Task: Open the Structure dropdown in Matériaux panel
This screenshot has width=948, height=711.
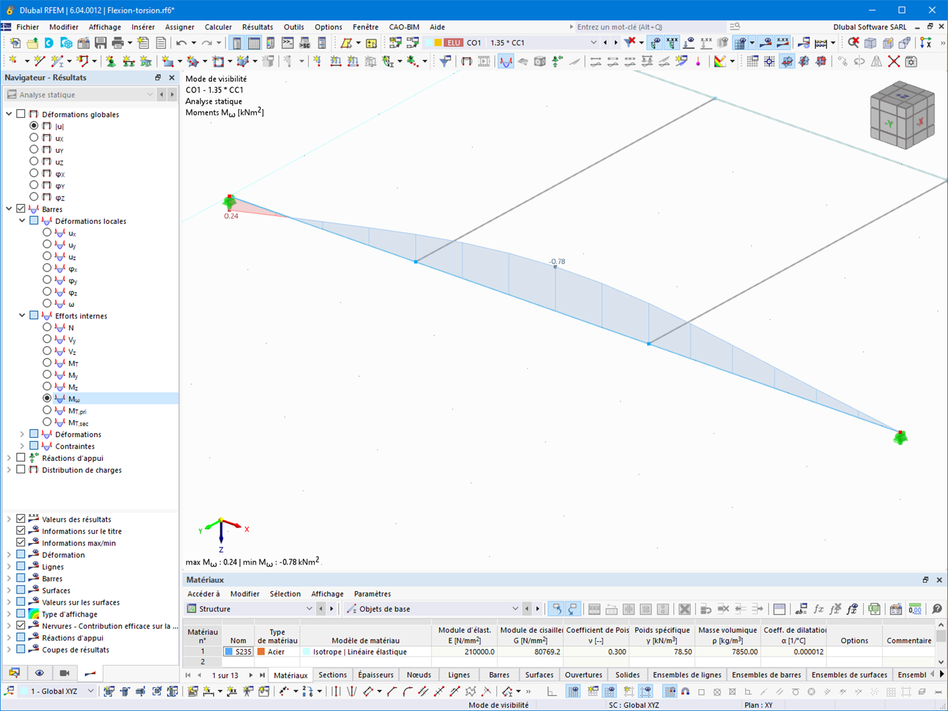Action: [249, 609]
